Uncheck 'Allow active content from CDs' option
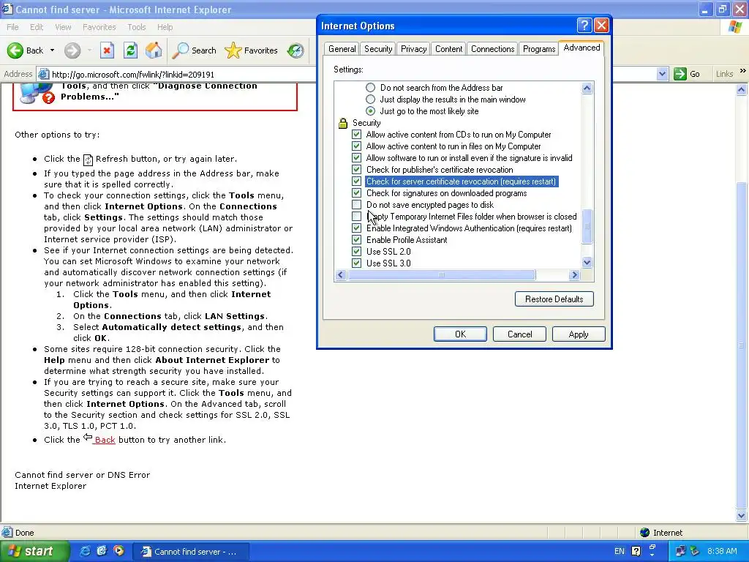749x562 pixels. 356,135
